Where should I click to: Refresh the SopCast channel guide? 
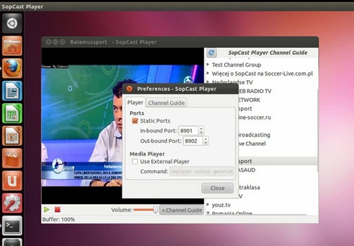click(x=211, y=53)
